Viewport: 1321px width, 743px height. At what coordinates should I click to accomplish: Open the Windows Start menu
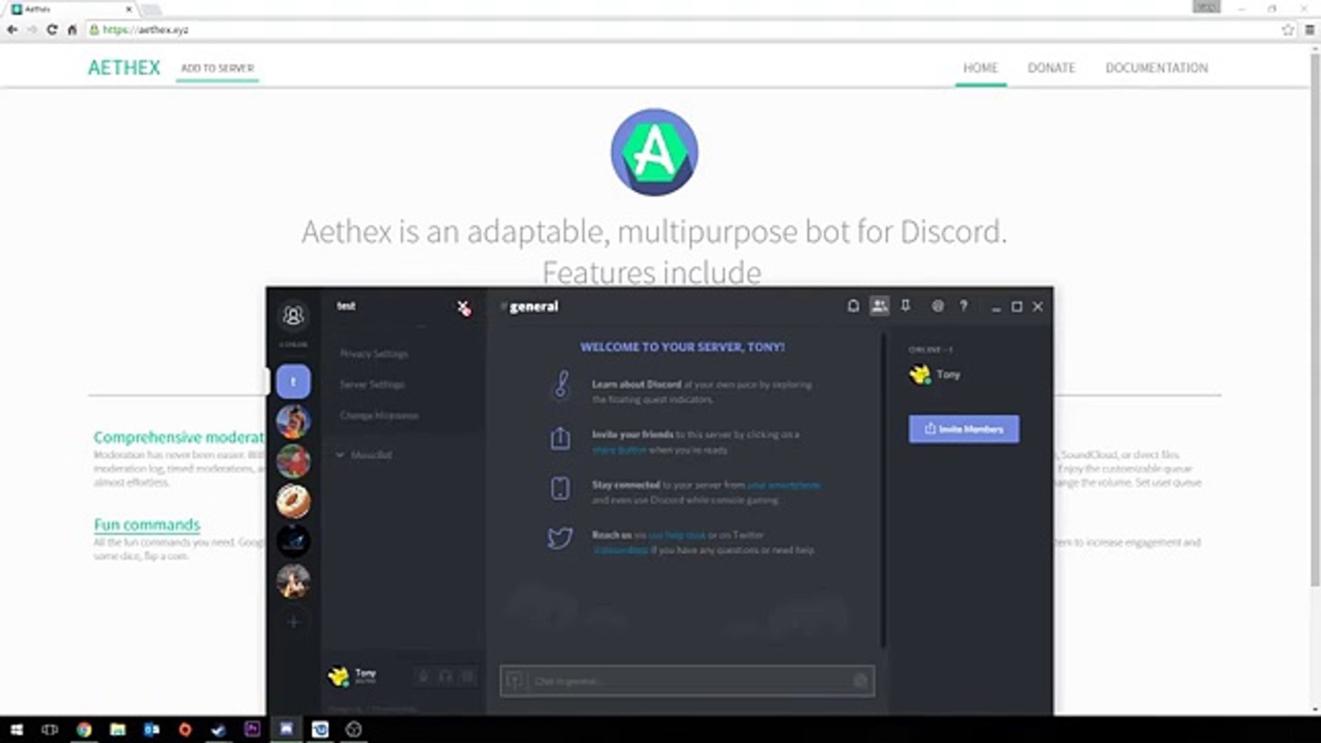point(17,729)
